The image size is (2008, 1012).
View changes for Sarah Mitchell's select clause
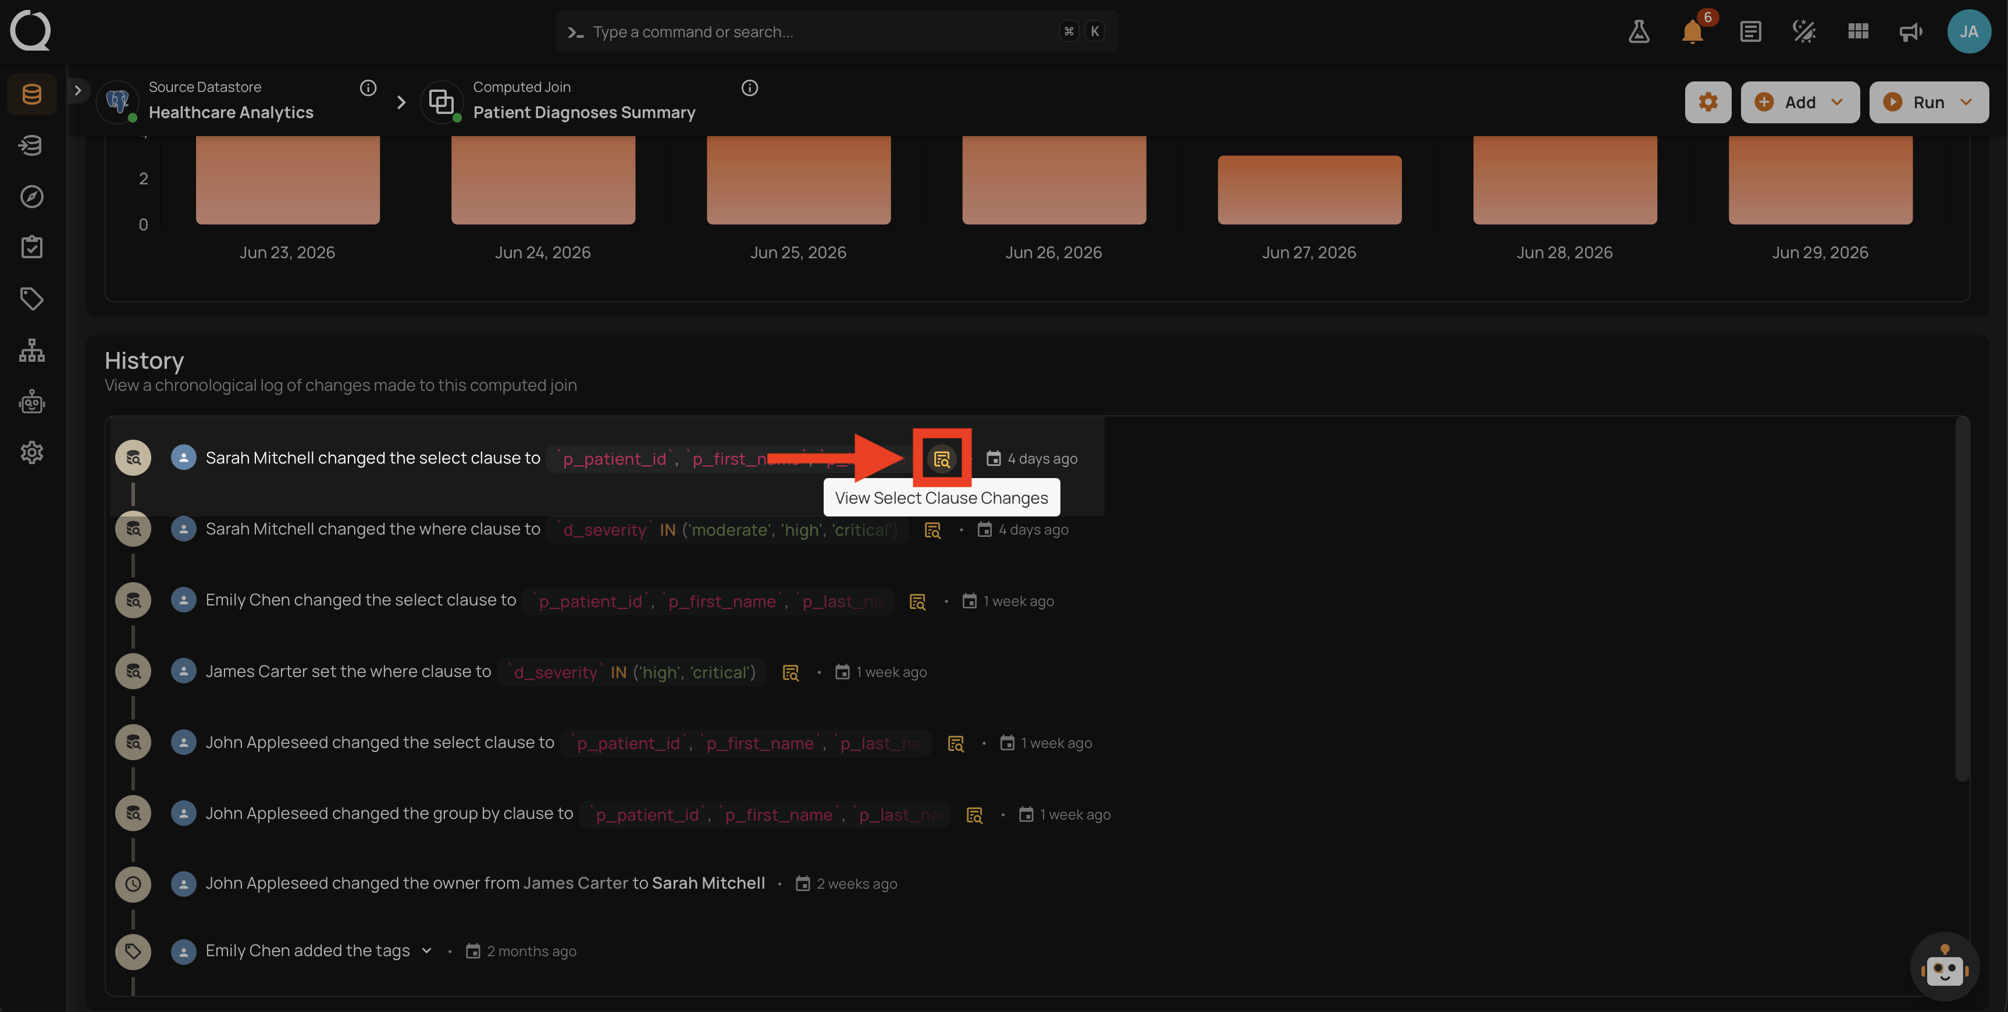click(x=942, y=458)
